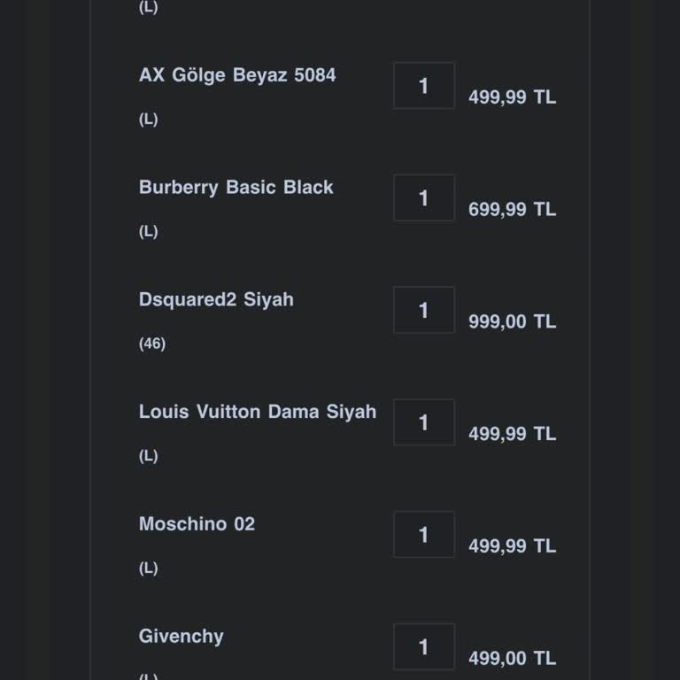Open the AX Gölge Beyaz 5084 product

click(x=237, y=75)
